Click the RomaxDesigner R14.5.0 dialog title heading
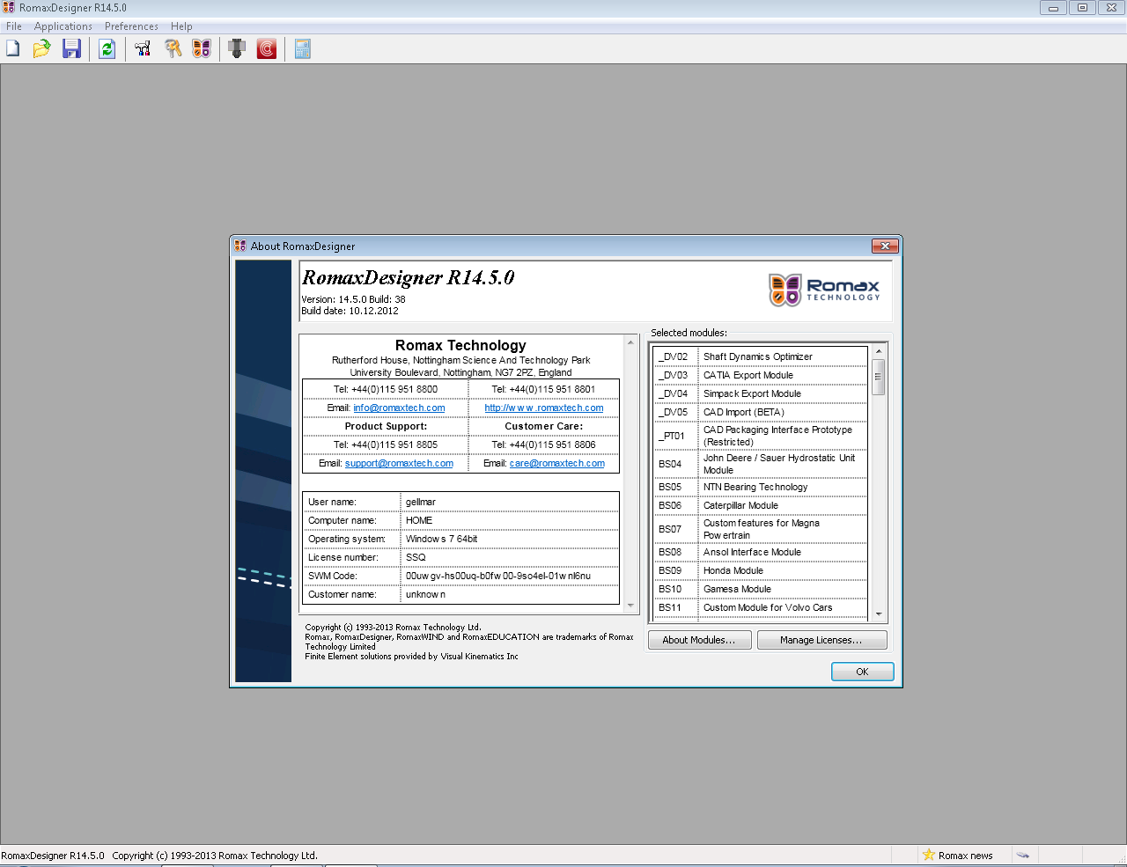 coord(409,277)
